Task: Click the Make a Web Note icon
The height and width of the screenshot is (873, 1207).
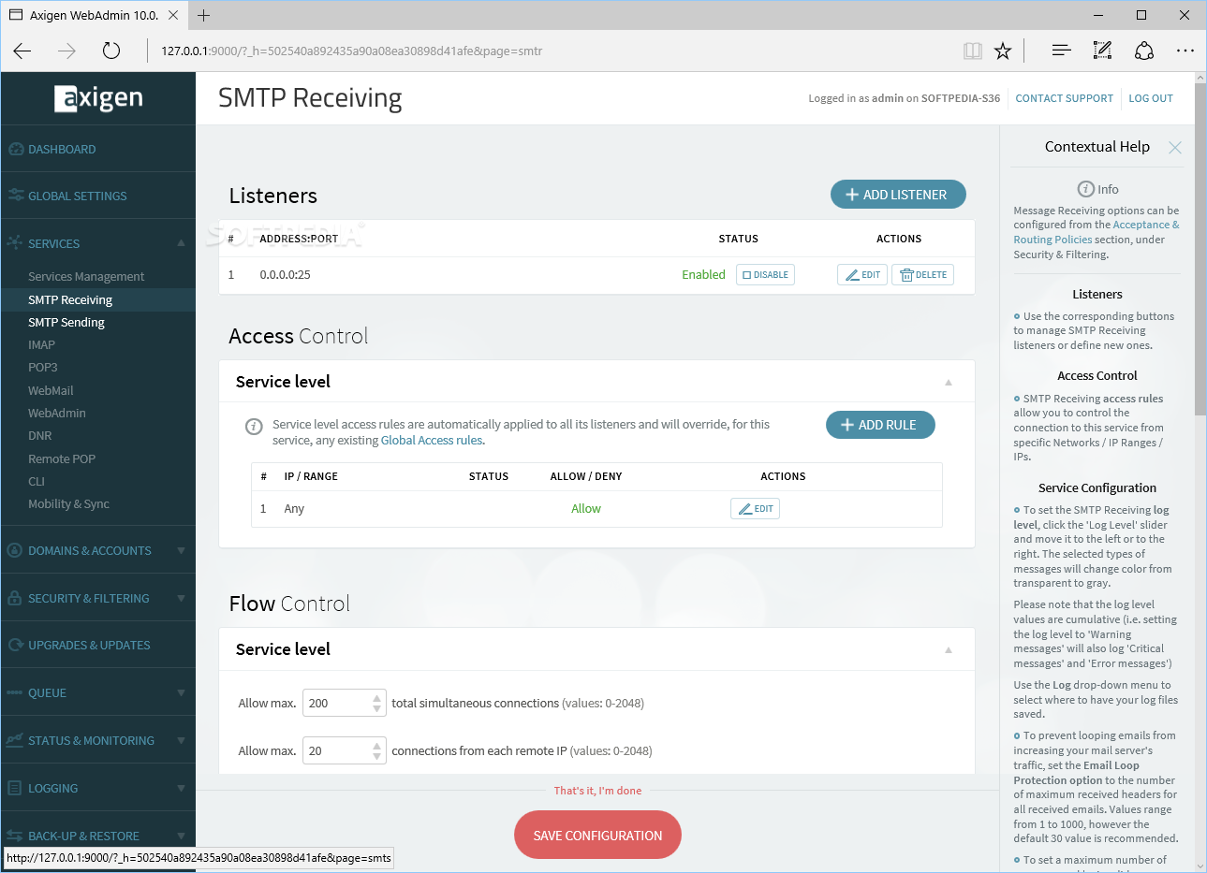Action: pos(1103,51)
